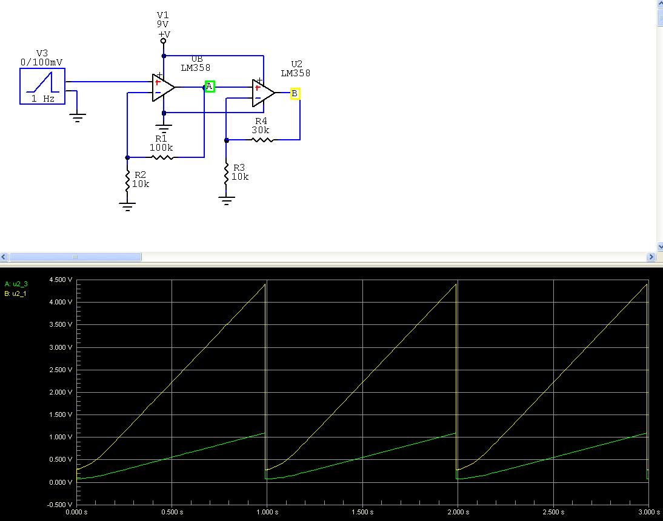The height and width of the screenshot is (521, 663).
Task: Click the "2.500 s" time axis label
Action: pyautogui.click(x=553, y=512)
